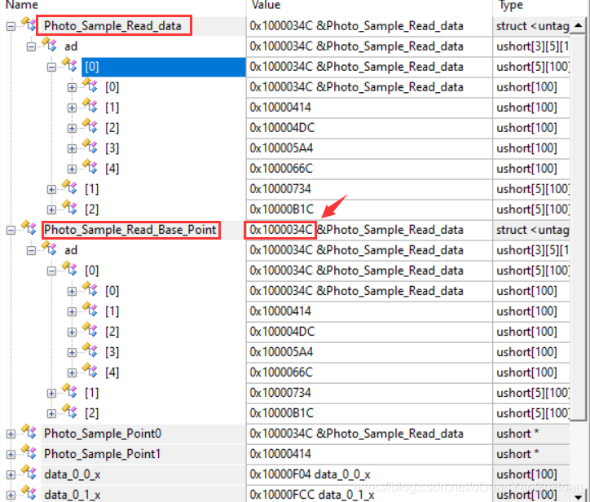The width and height of the screenshot is (590, 502).
Task: Collapse ad under Photo_Sample_Read_Base_Point
Action: pos(31,251)
